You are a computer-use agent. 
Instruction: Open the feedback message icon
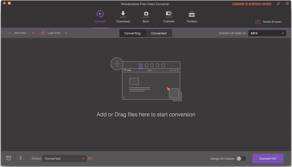[287, 4]
